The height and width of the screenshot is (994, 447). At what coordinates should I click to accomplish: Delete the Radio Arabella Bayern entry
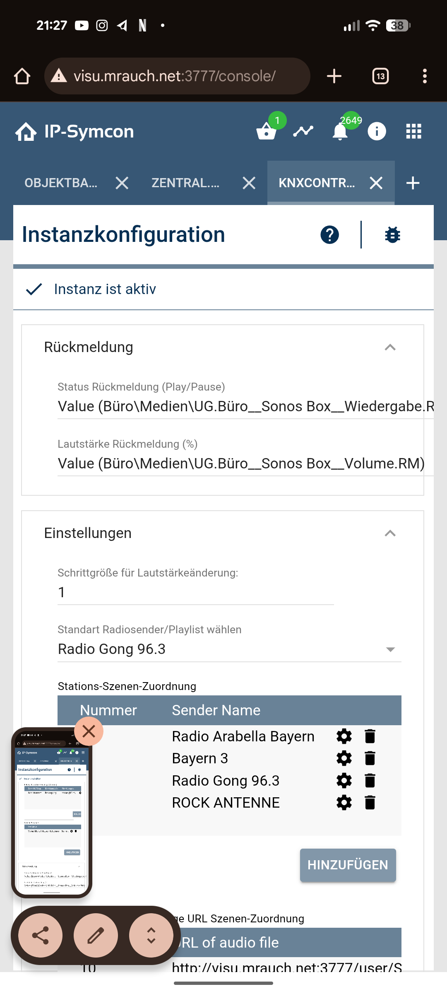click(x=370, y=736)
